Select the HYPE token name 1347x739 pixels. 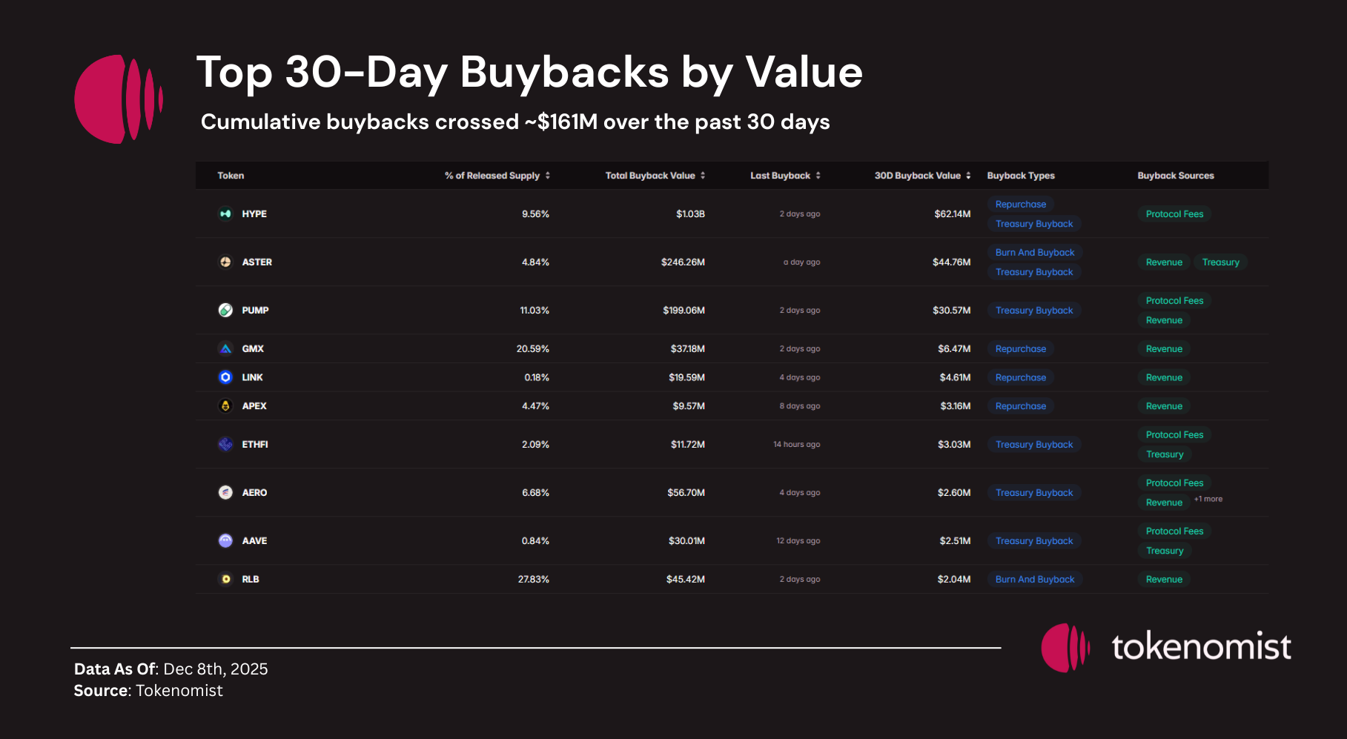tap(254, 214)
